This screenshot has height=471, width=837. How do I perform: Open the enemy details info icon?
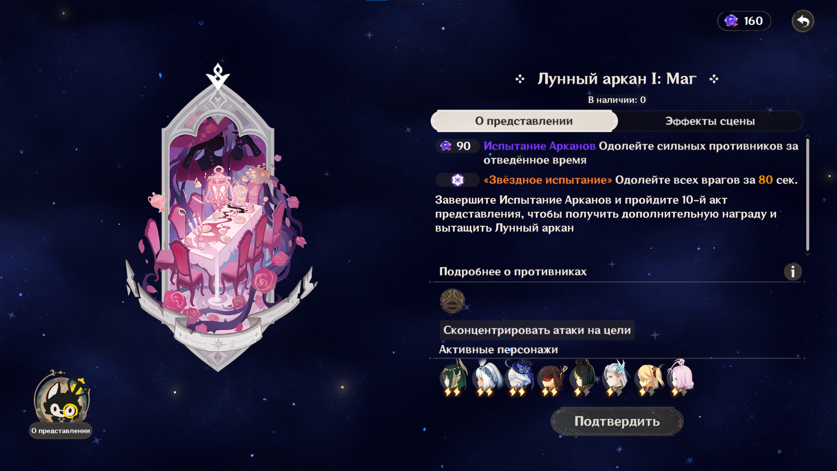pos(793,272)
